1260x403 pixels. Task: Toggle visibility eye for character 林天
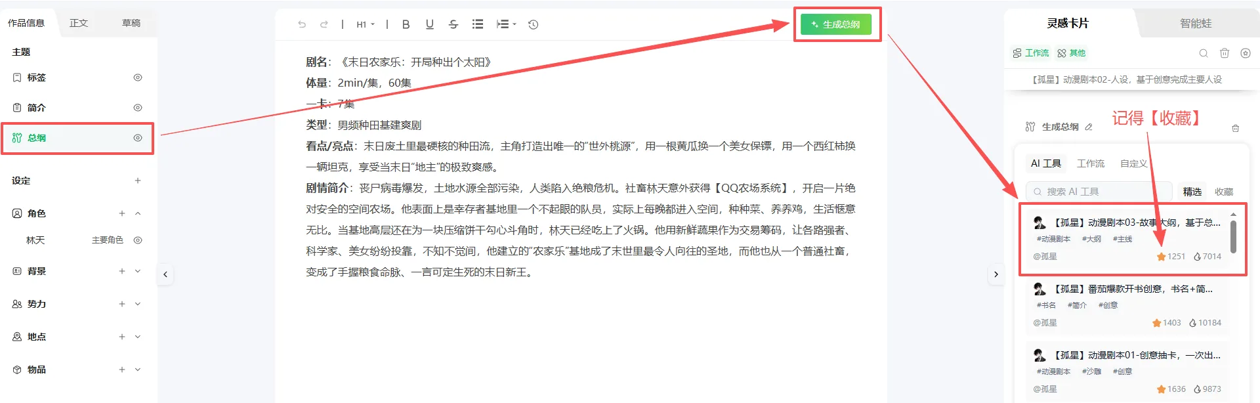[138, 240]
